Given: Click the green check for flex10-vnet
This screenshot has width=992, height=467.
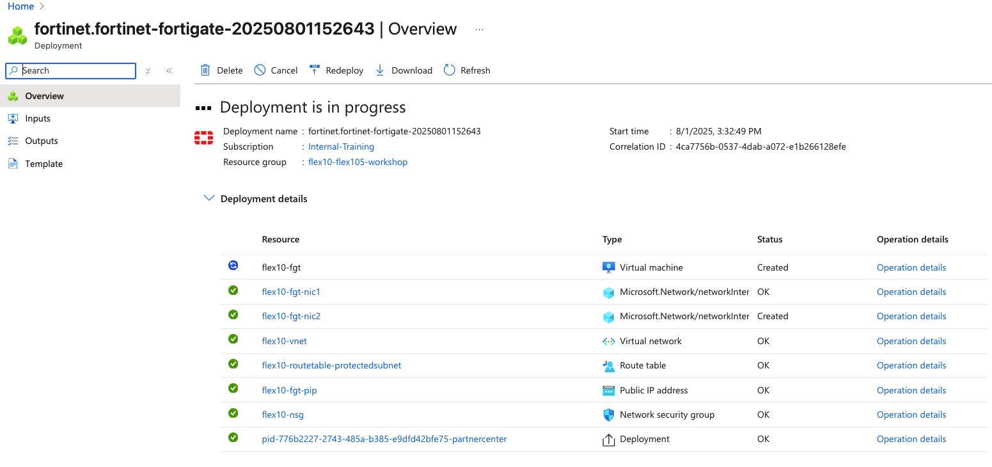Looking at the screenshot, I should pos(233,339).
